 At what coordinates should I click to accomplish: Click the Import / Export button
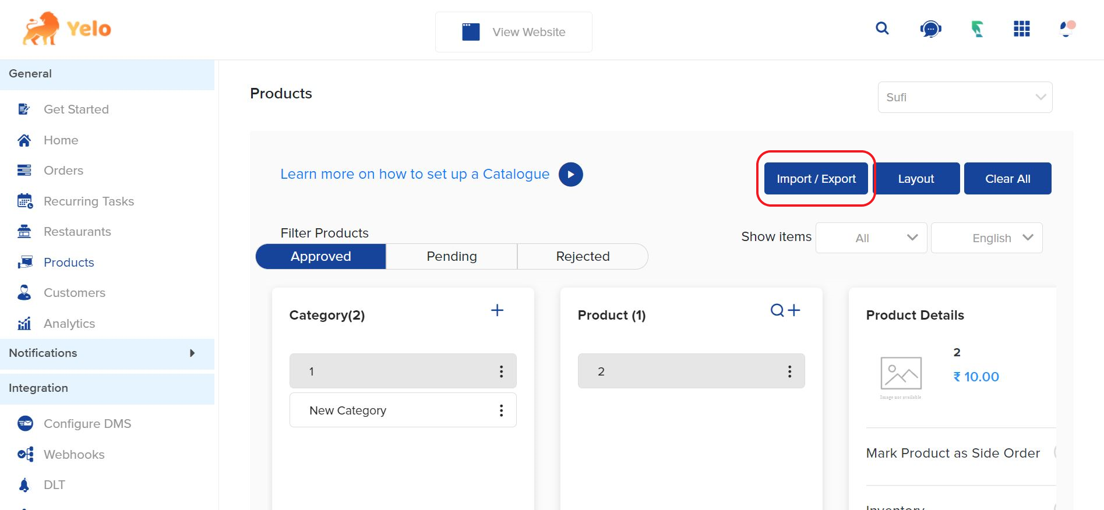point(816,179)
